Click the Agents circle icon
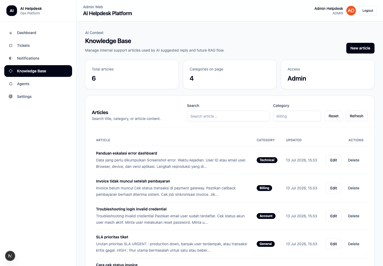Image resolution: width=383 pixels, height=266 pixels. (11, 84)
